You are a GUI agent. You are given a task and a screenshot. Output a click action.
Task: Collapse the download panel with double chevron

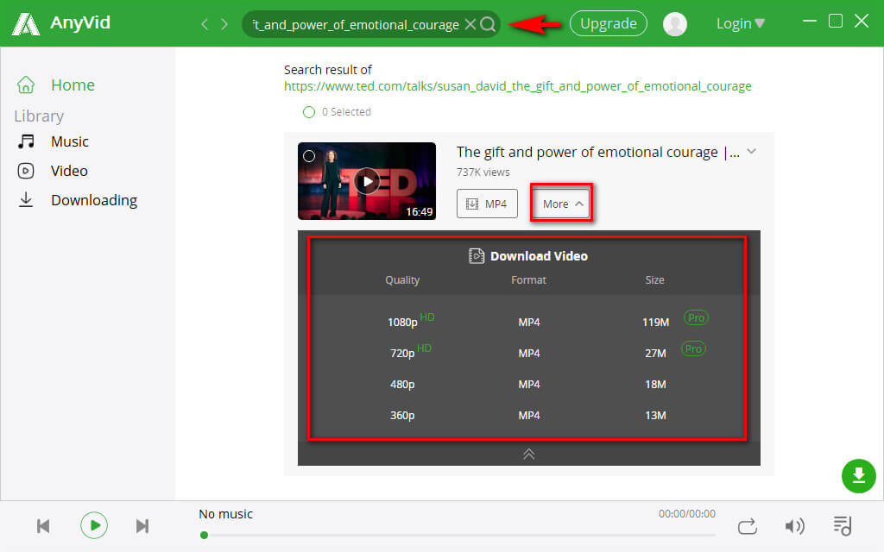click(529, 454)
